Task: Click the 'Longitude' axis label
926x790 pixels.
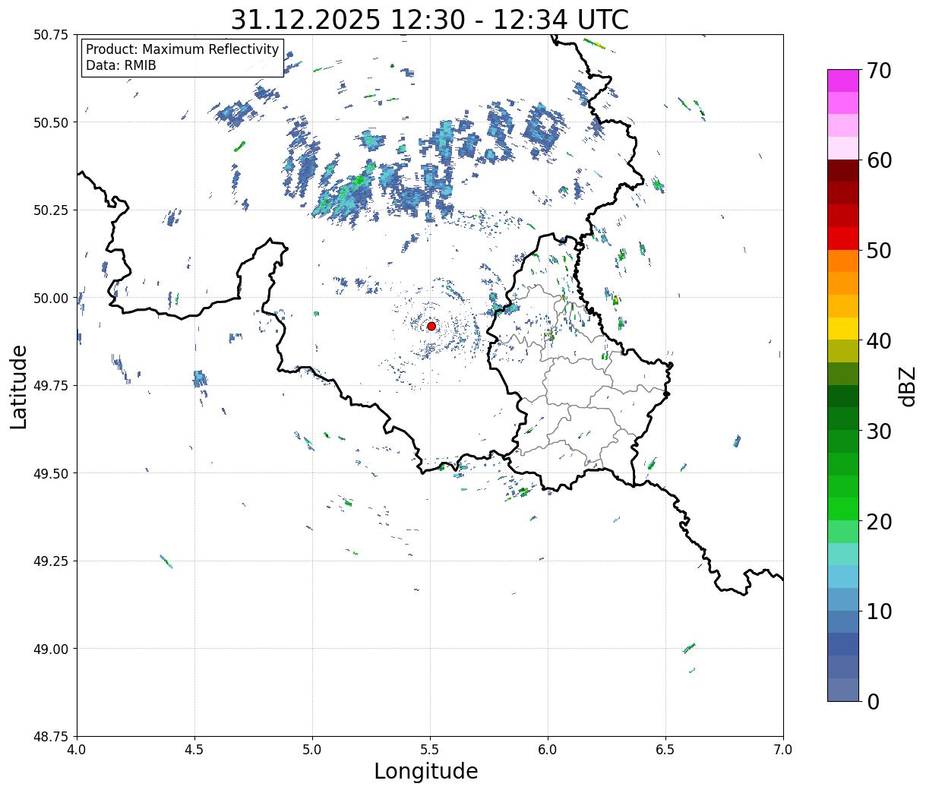Action: pyautogui.click(x=426, y=771)
